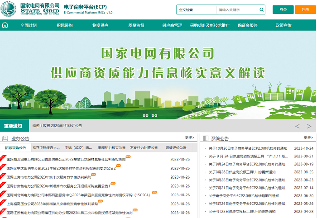
Task: Open 关于电子商务平台ECP2.0停机检修延期的通知
Action: (x=244, y=195)
